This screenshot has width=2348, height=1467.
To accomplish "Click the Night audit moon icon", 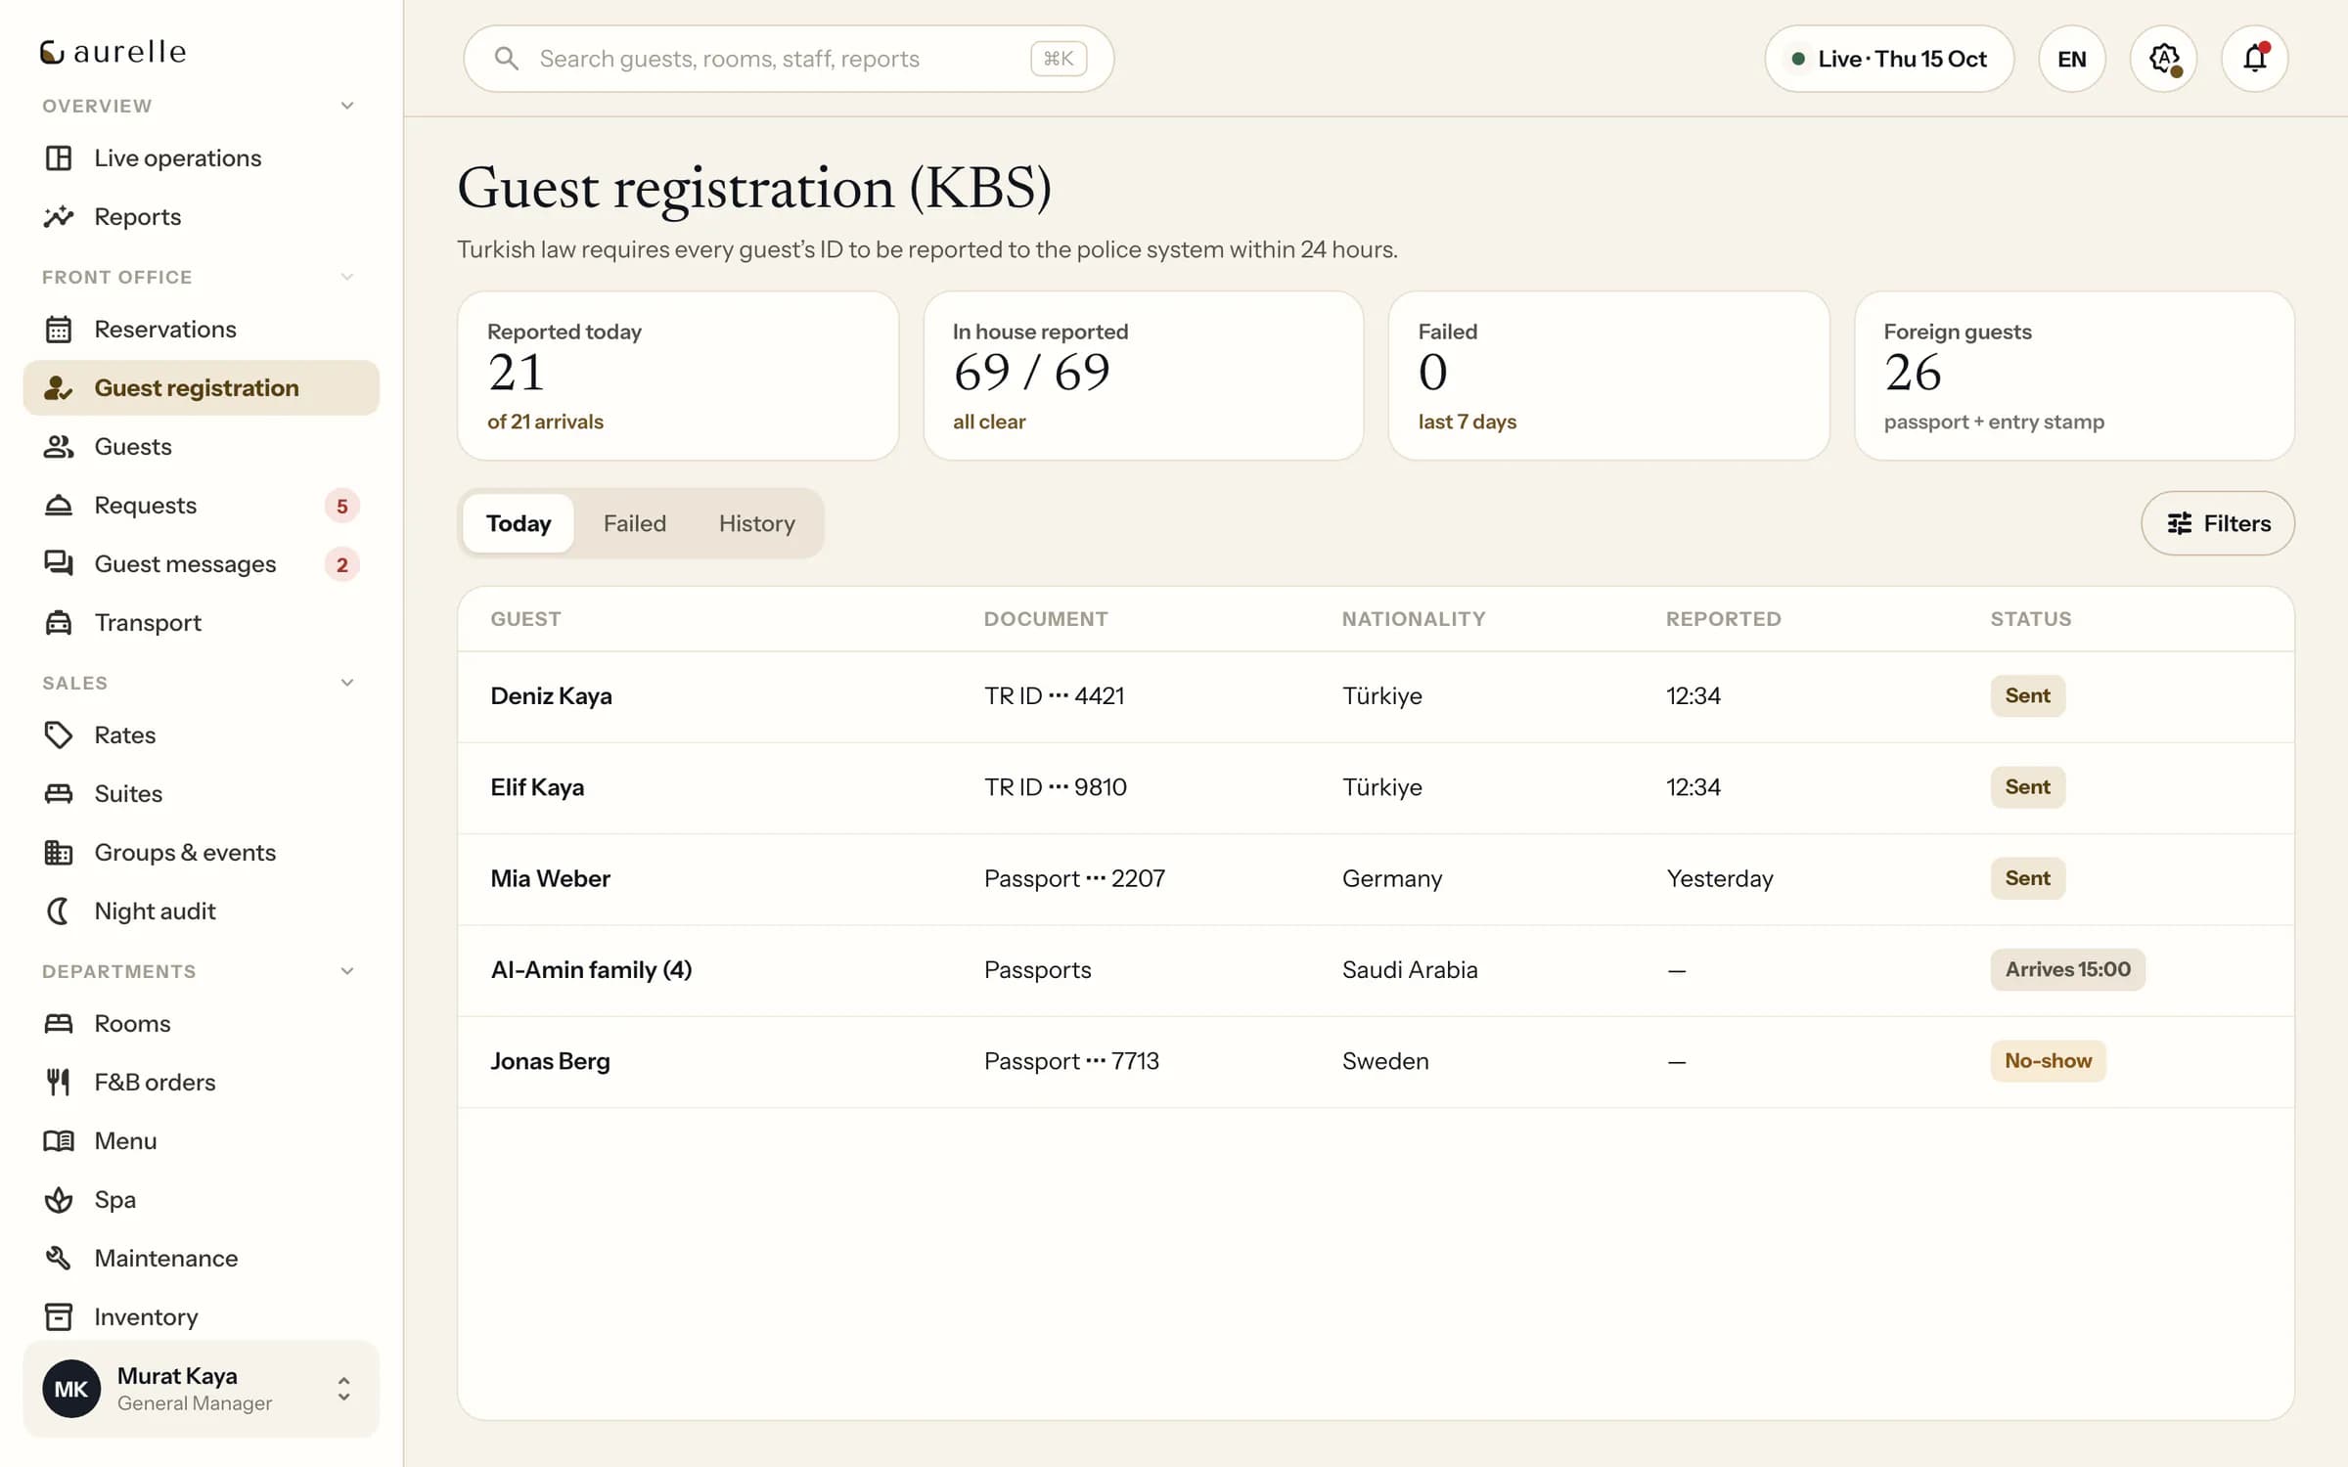I will coord(59,911).
